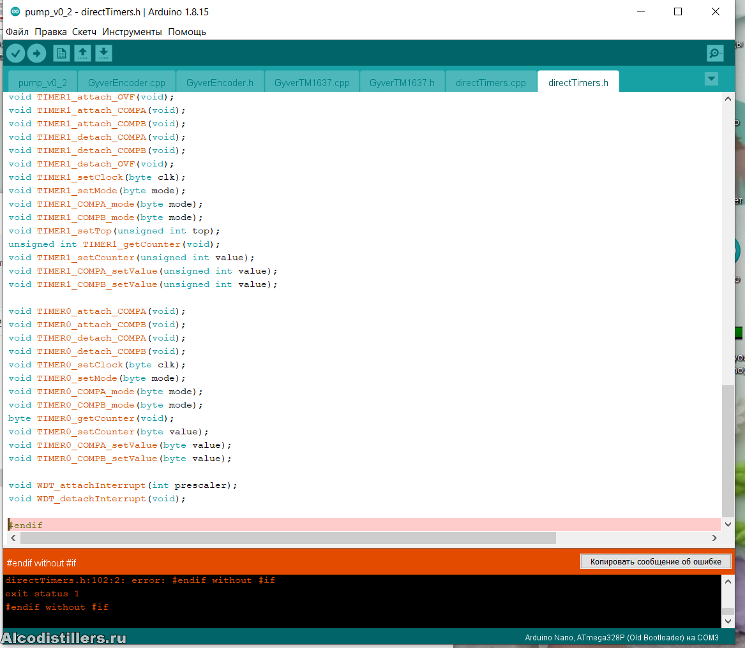Click the Upload arrow button
745x648 pixels.
[x=36, y=53]
